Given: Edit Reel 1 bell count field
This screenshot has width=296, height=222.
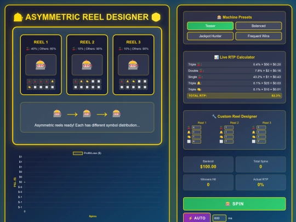Looking at the screenshot, I should (x=196, y=132).
